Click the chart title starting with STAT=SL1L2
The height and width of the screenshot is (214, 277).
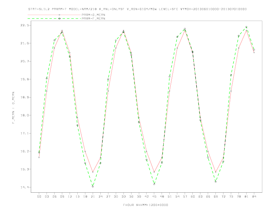pyautogui.click(x=137, y=9)
